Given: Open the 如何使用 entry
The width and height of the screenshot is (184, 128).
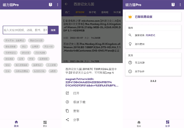Looking at the screenshot, I should tap(153, 44).
